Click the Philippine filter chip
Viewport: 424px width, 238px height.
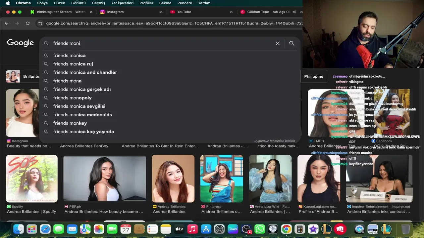(314, 76)
